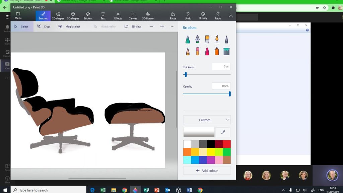Collapse the ribbon with the chevron
Viewport: 343px width, 193px height.
tap(230, 16)
